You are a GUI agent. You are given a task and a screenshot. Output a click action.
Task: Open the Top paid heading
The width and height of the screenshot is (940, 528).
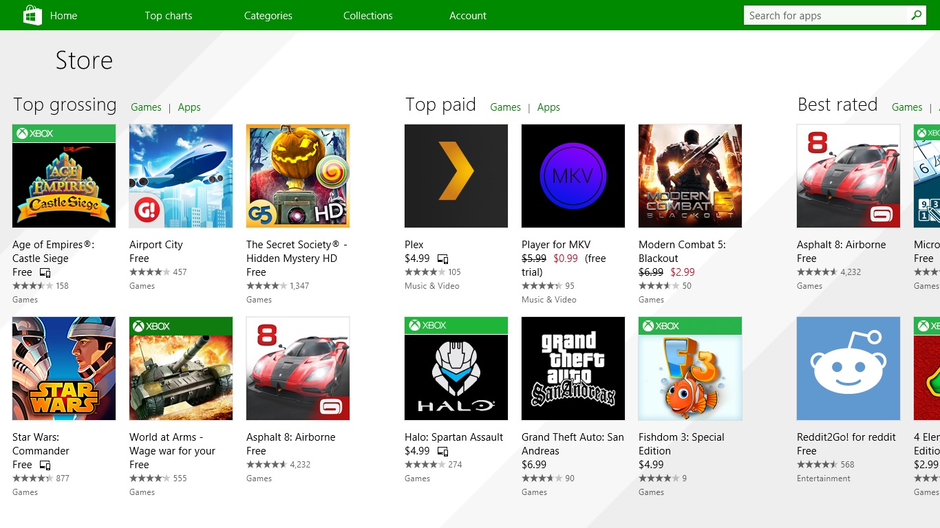(x=440, y=104)
